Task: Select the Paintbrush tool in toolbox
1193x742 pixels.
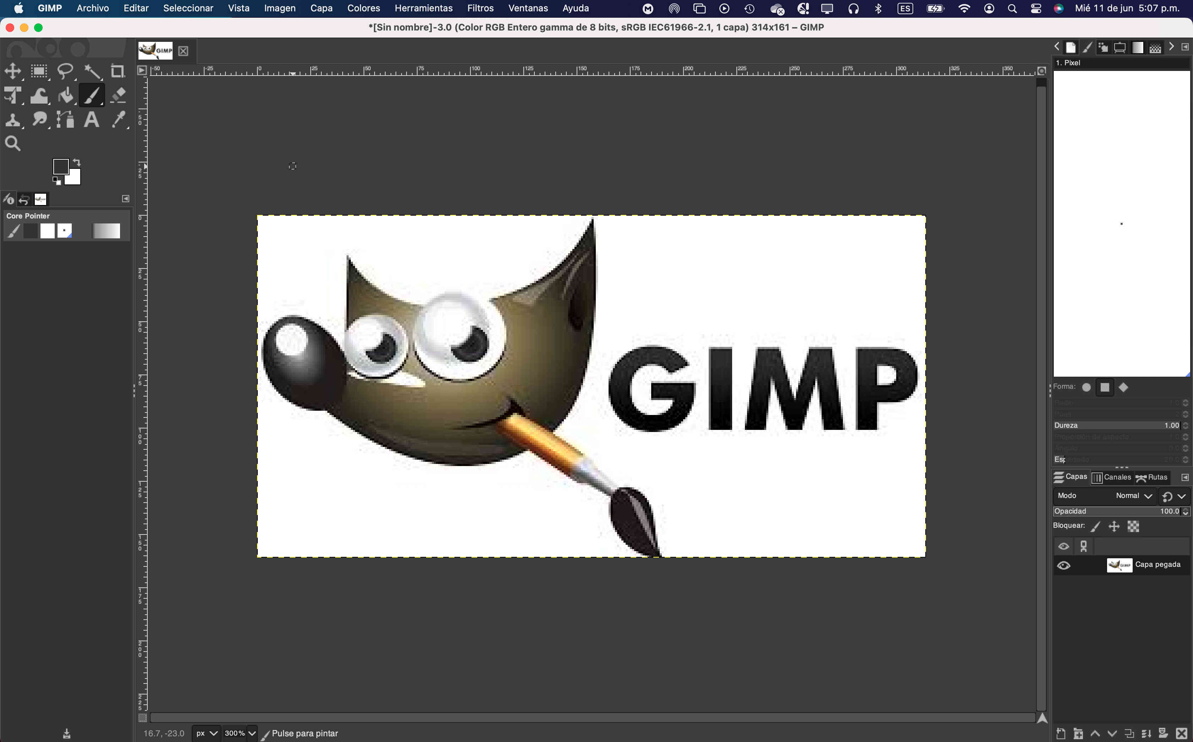Action: click(92, 95)
